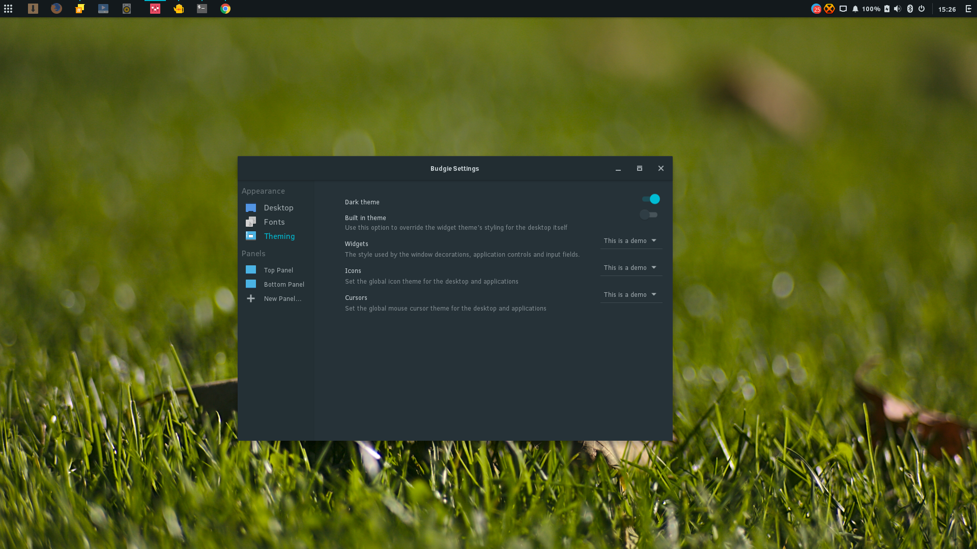This screenshot has height=549, width=977.
Task: Click the Fonts icon in sidebar
Action: click(x=251, y=222)
